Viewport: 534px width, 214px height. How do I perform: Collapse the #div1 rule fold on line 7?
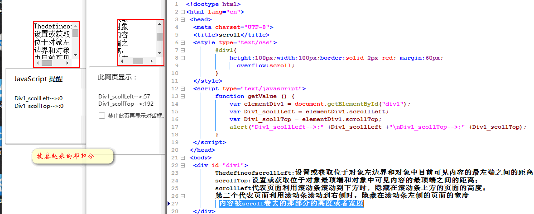pos(183,50)
